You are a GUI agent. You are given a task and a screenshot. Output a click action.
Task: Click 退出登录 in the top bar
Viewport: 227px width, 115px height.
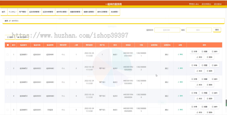tap(218, 4)
